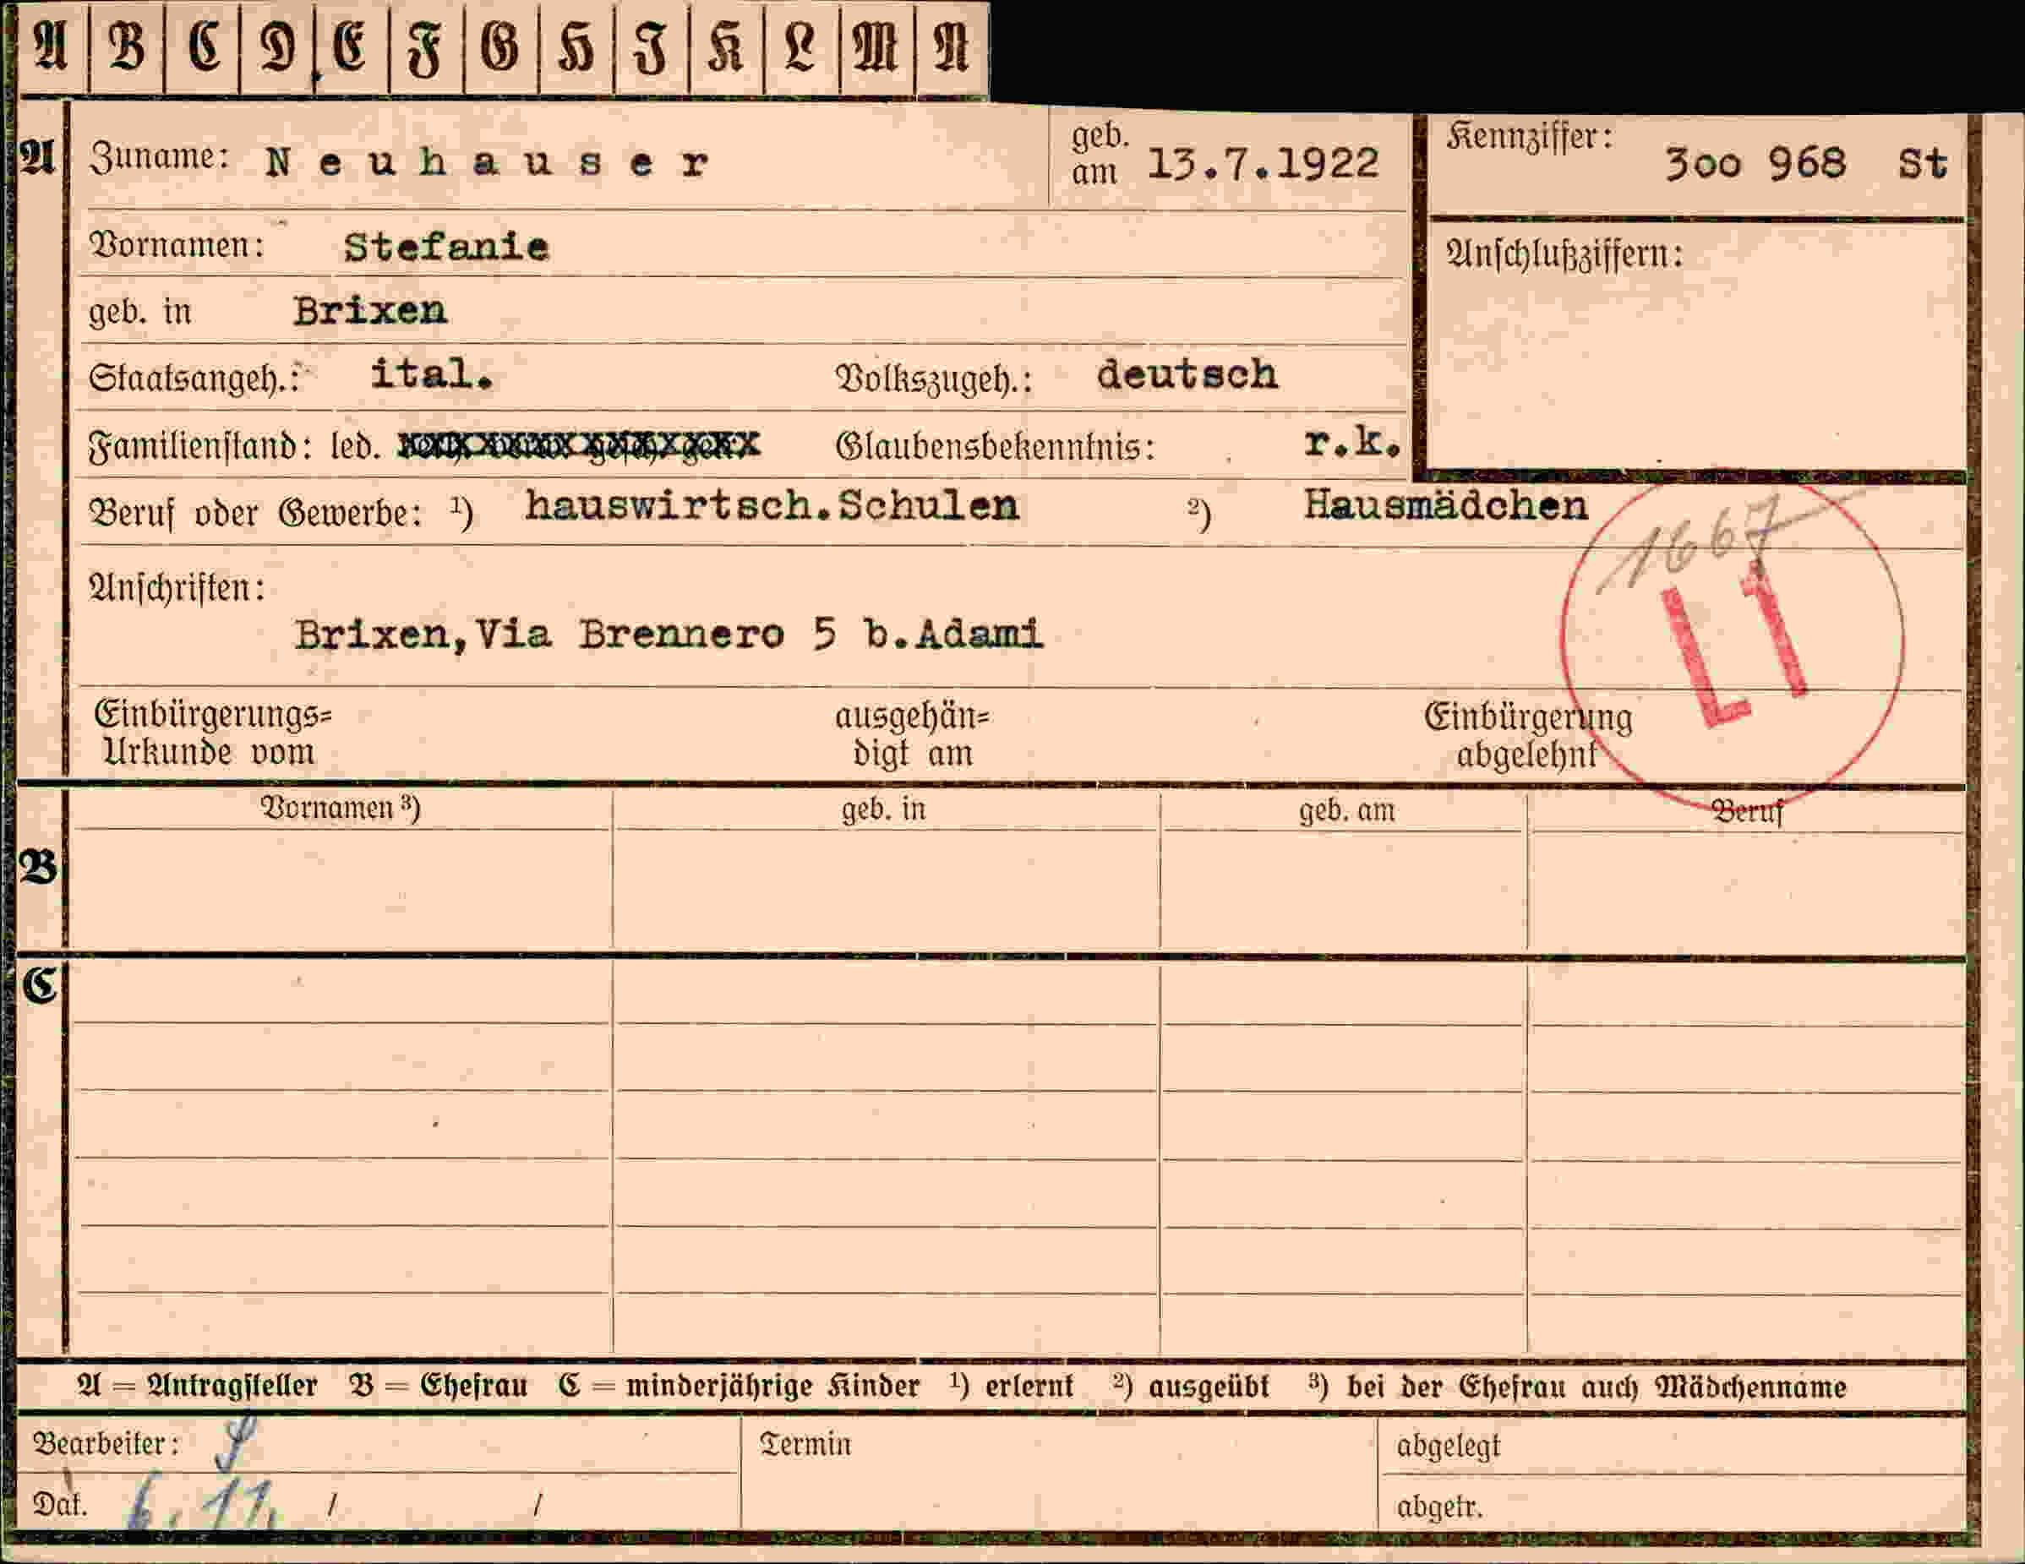2025x1564 pixels.
Task: Click religion value r.k.
Action: (1351, 443)
